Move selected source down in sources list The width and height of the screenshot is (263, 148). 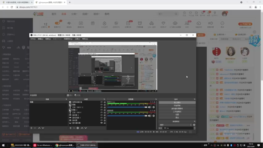pos(86,128)
